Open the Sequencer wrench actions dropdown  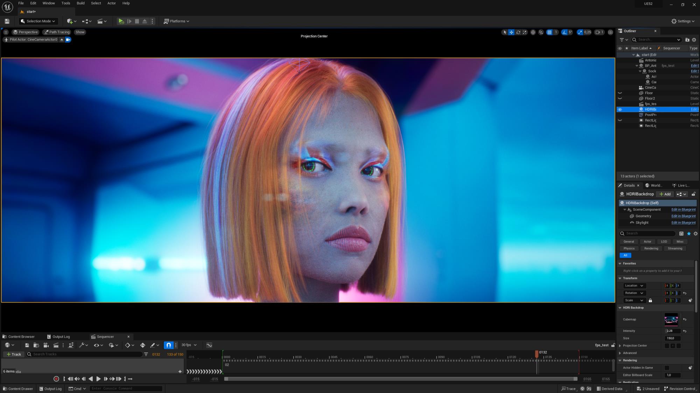click(x=84, y=345)
